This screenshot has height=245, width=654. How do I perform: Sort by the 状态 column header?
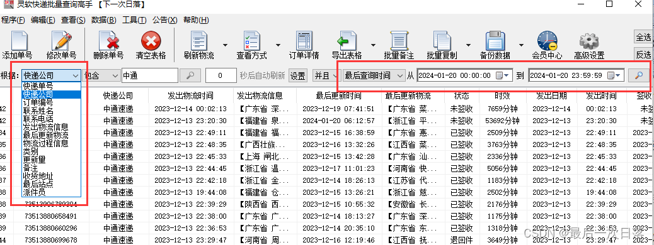click(x=461, y=95)
